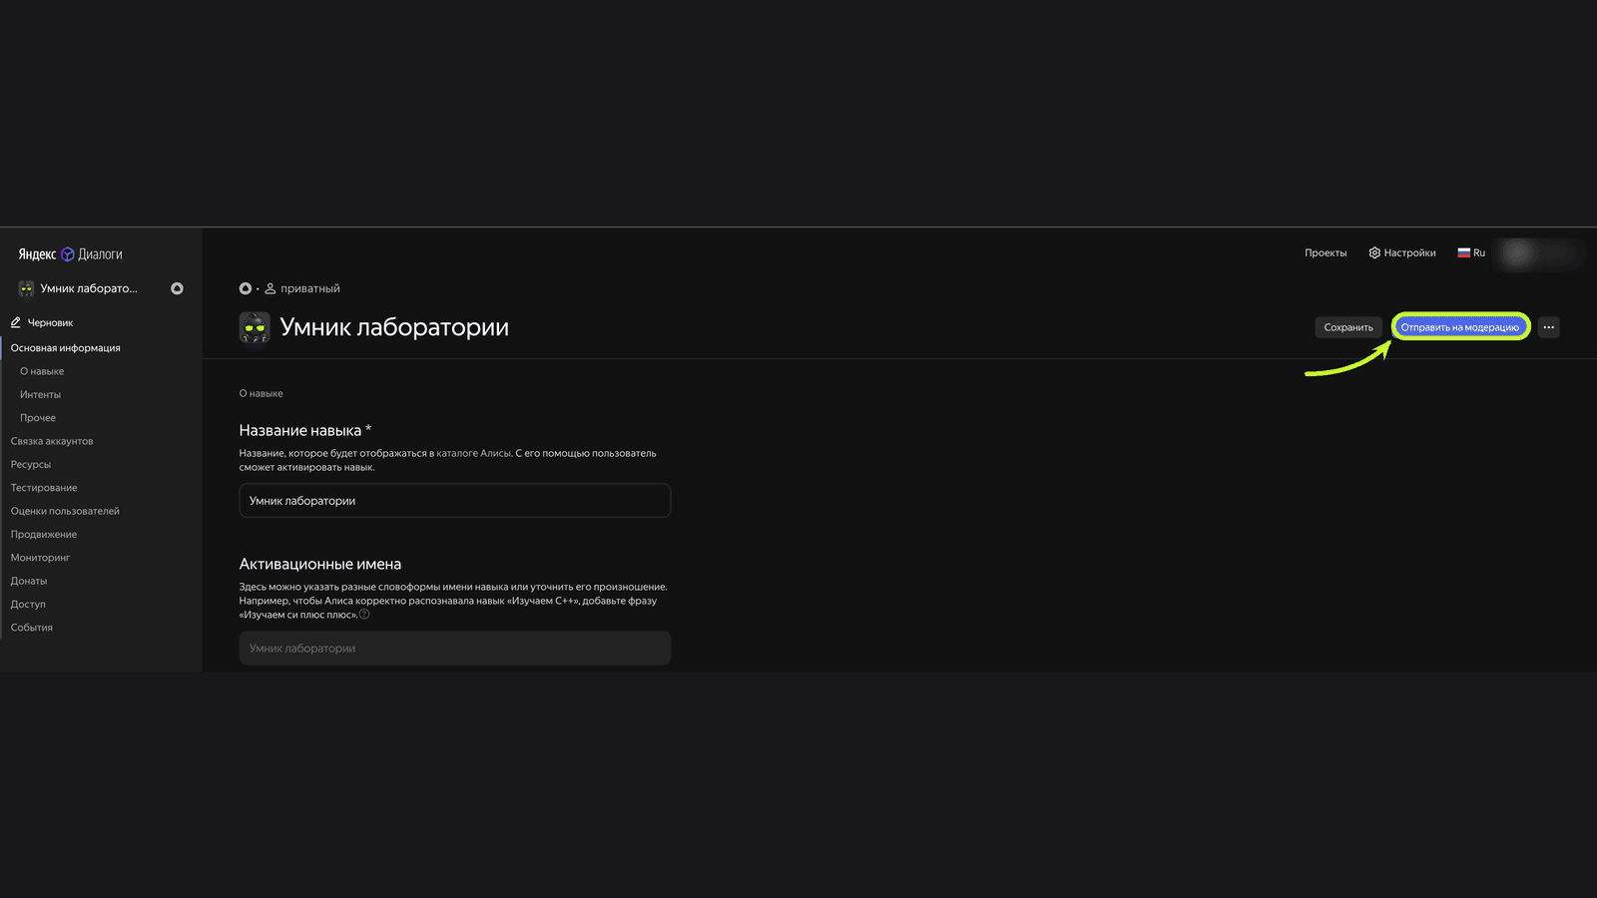This screenshot has width=1597, height=898.
Task: Go to Прочее subsection
Action: click(x=38, y=418)
